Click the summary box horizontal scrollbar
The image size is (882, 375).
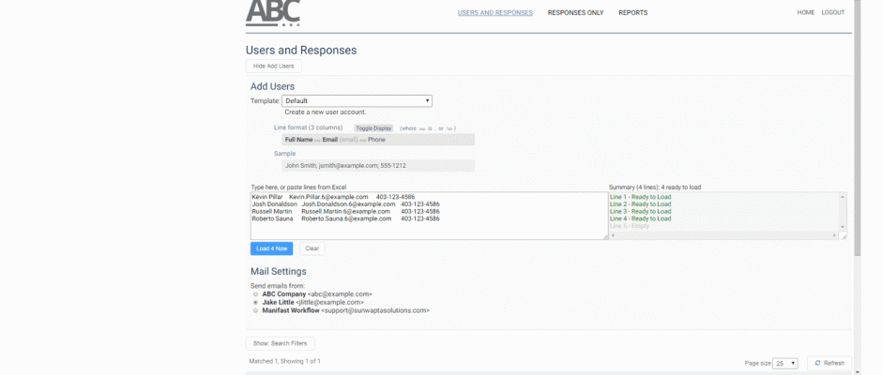[722, 235]
